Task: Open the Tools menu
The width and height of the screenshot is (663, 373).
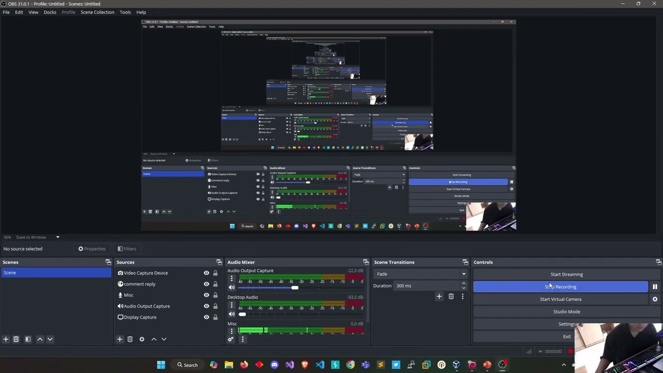Action: (125, 12)
